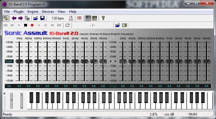216x119 pixels.
Task: Open the program list icon
Action: 27,18
